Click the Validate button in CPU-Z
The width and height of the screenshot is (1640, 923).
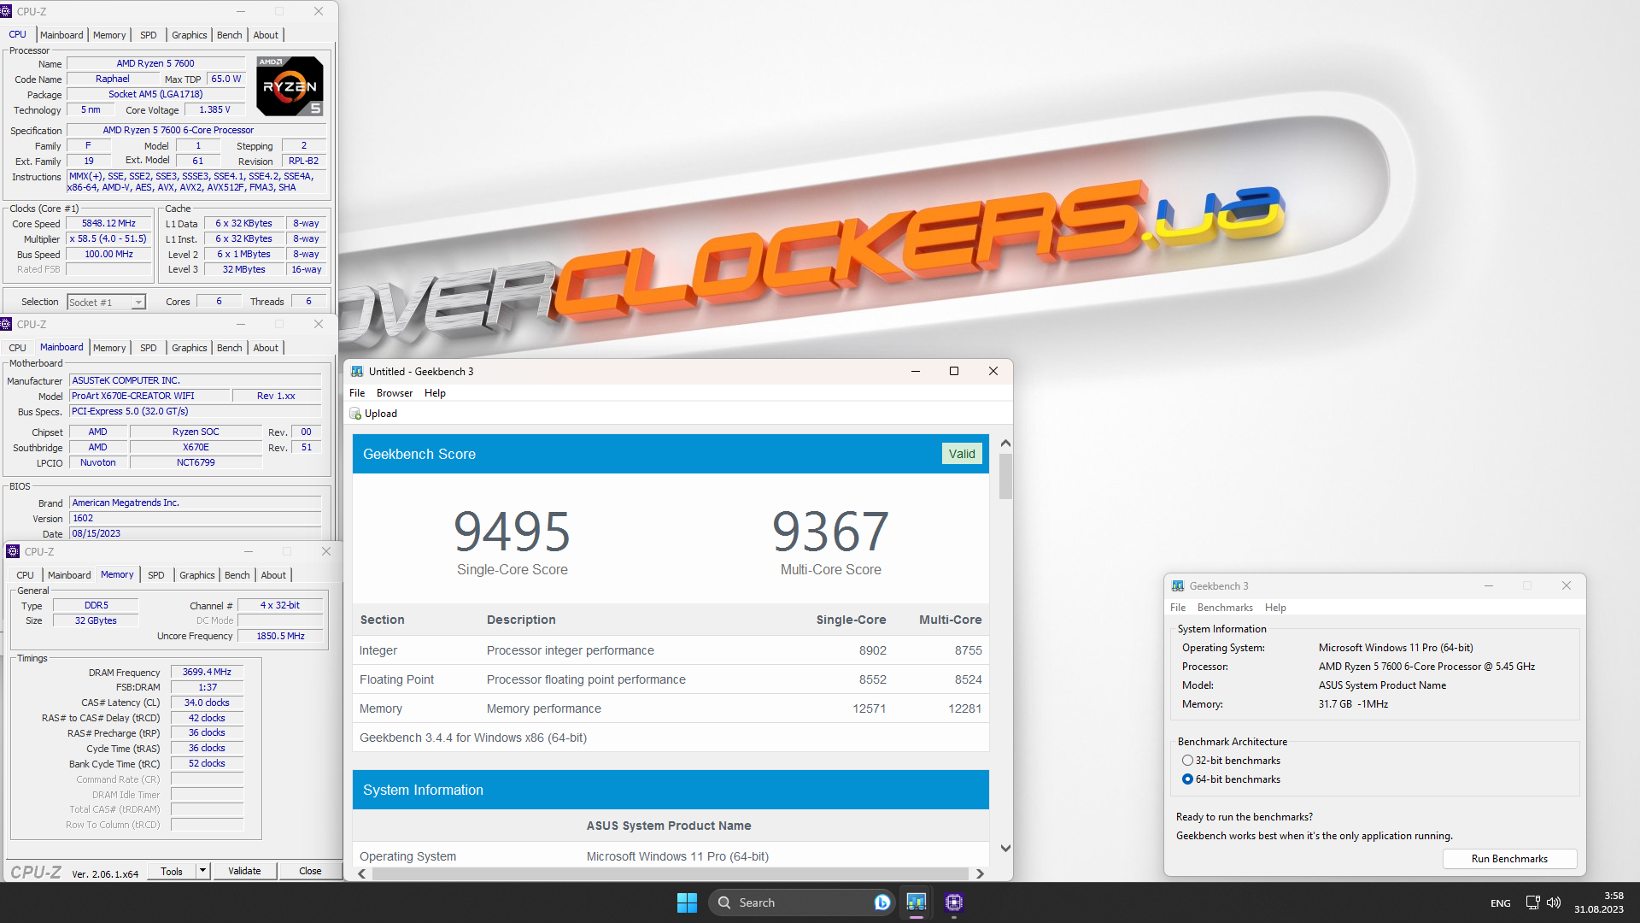coord(244,871)
